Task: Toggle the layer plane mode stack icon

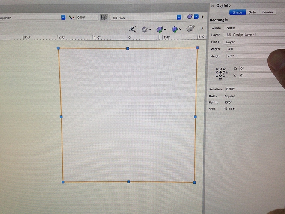Action: tap(104, 18)
